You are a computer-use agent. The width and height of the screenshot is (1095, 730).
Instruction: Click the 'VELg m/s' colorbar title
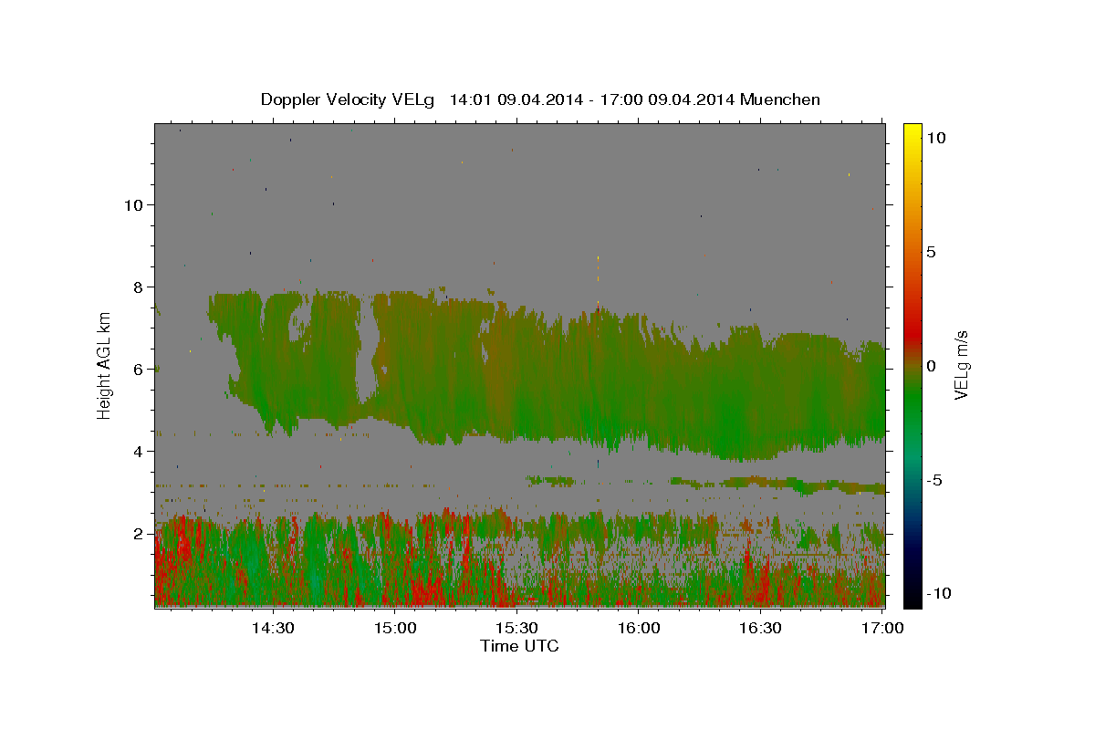(x=963, y=364)
